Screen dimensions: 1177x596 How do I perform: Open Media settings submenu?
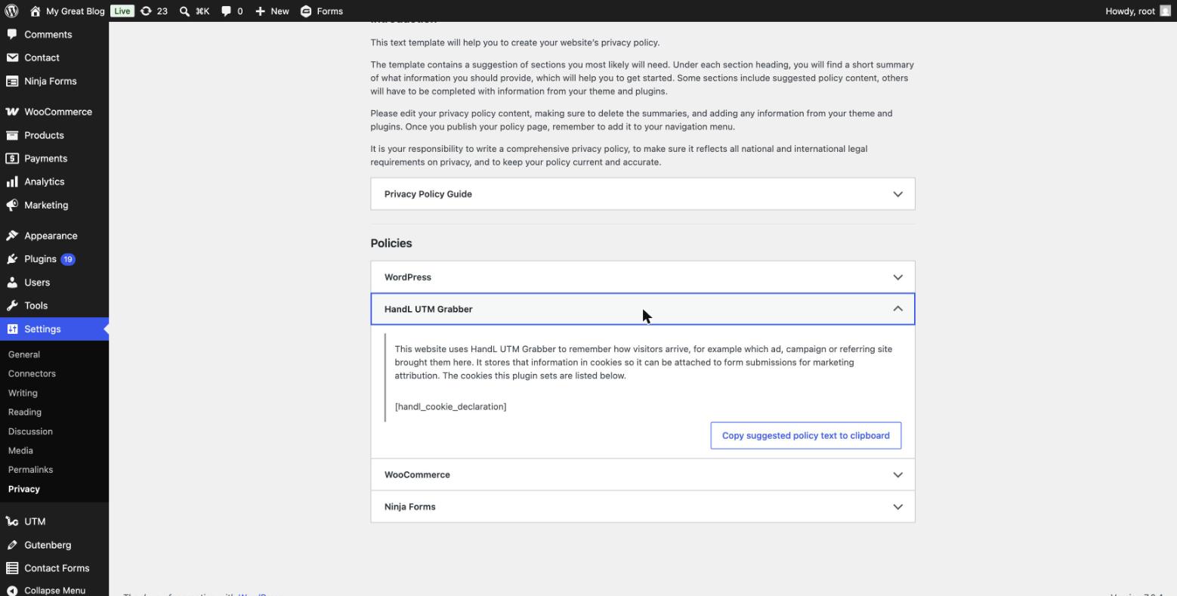click(x=20, y=450)
